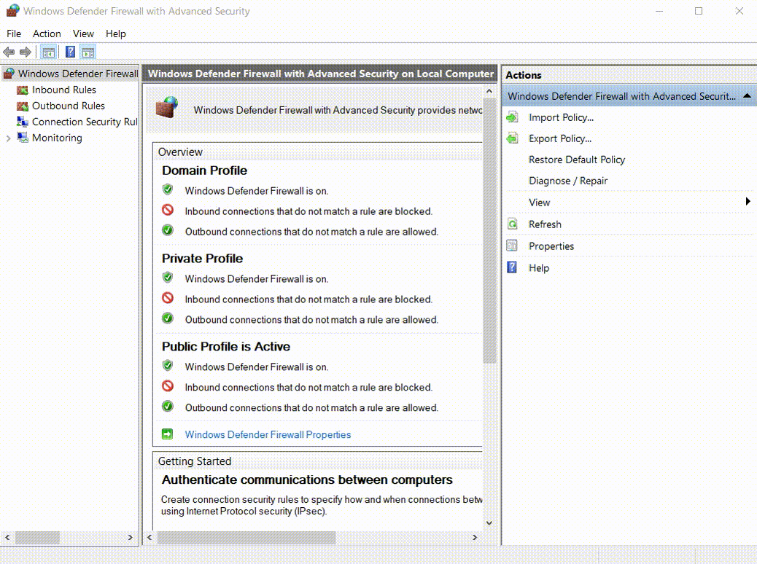Click the Connection Security Rules tree icon
This screenshot has height=564, width=757.
[22, 122]
